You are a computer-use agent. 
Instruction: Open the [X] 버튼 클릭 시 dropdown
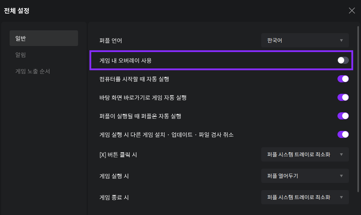coord(305,154)
